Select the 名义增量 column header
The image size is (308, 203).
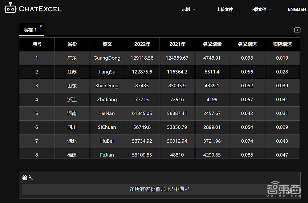pos(212,44)
